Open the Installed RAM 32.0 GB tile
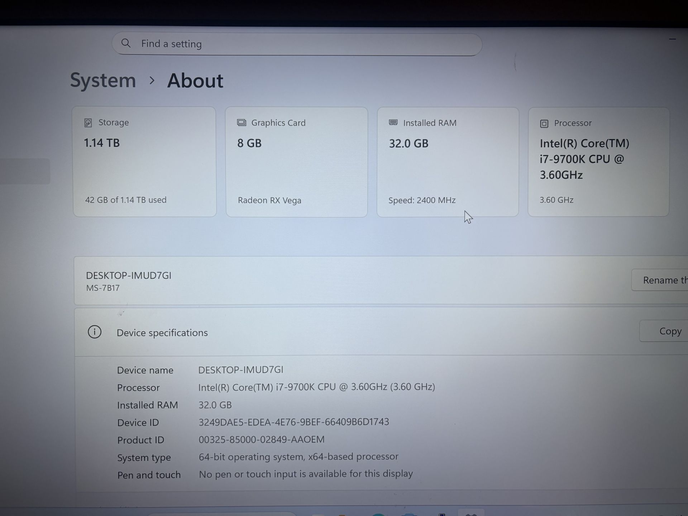 click(x=448, y=162)
